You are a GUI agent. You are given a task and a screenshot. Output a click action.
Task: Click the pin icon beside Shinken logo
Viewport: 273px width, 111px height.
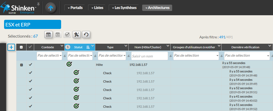click(38, 4)
